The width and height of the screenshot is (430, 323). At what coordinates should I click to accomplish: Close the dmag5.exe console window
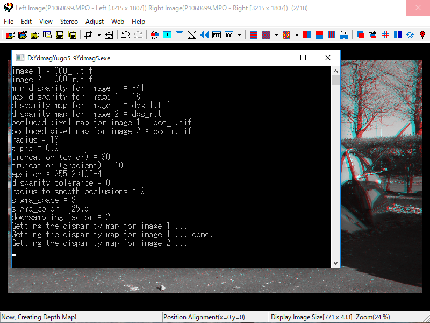(328, 58)
